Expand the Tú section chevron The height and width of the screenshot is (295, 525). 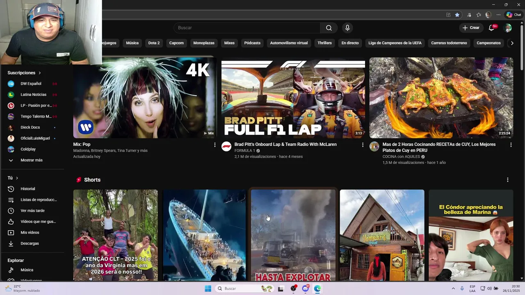(17, 178)
